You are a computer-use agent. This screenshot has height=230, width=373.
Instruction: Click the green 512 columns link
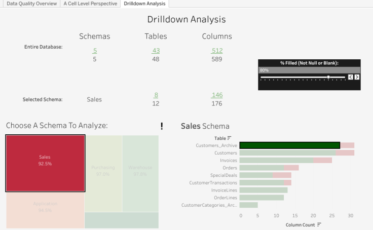pos(217,51)
